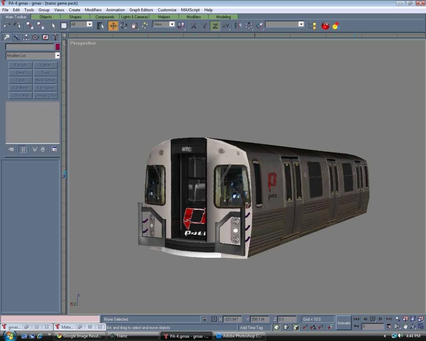
Task: Switch to the Lights & Cameras tab
Action: point(134,17)
